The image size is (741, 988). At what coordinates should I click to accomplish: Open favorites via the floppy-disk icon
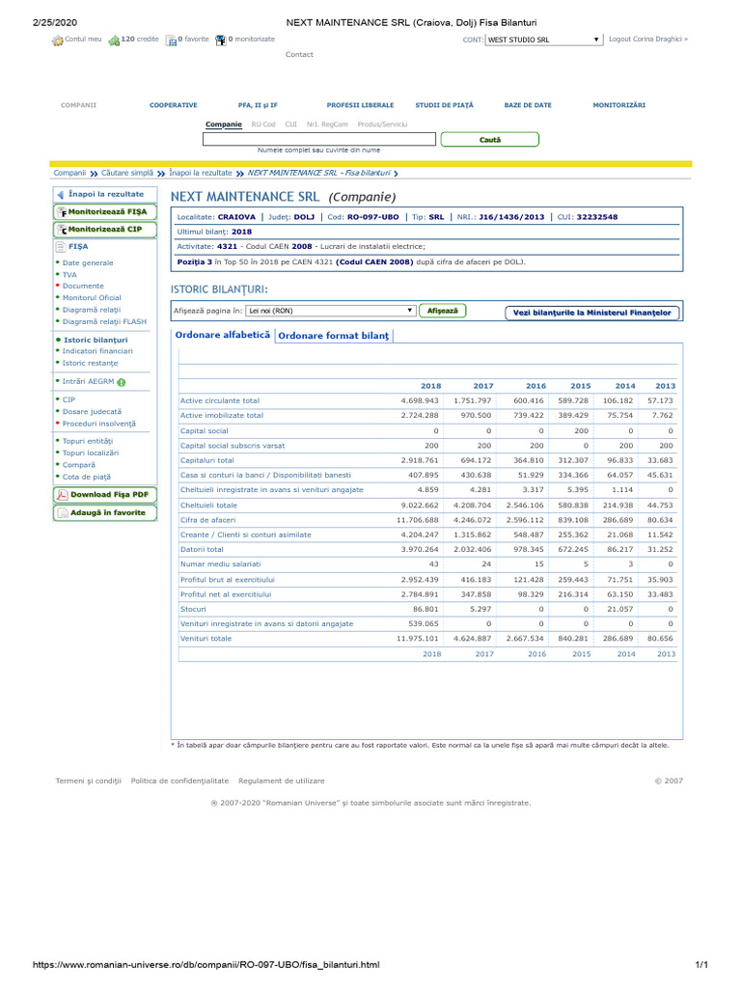click(171, 41)
